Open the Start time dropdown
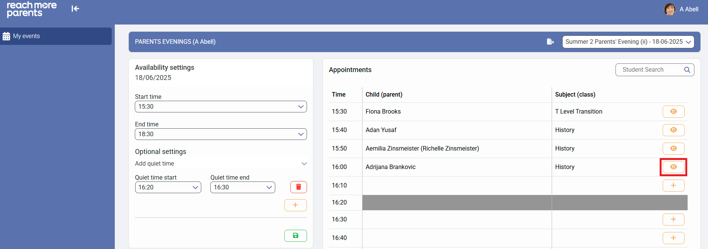This screenshot has height=249, width=708. (221, 107)
